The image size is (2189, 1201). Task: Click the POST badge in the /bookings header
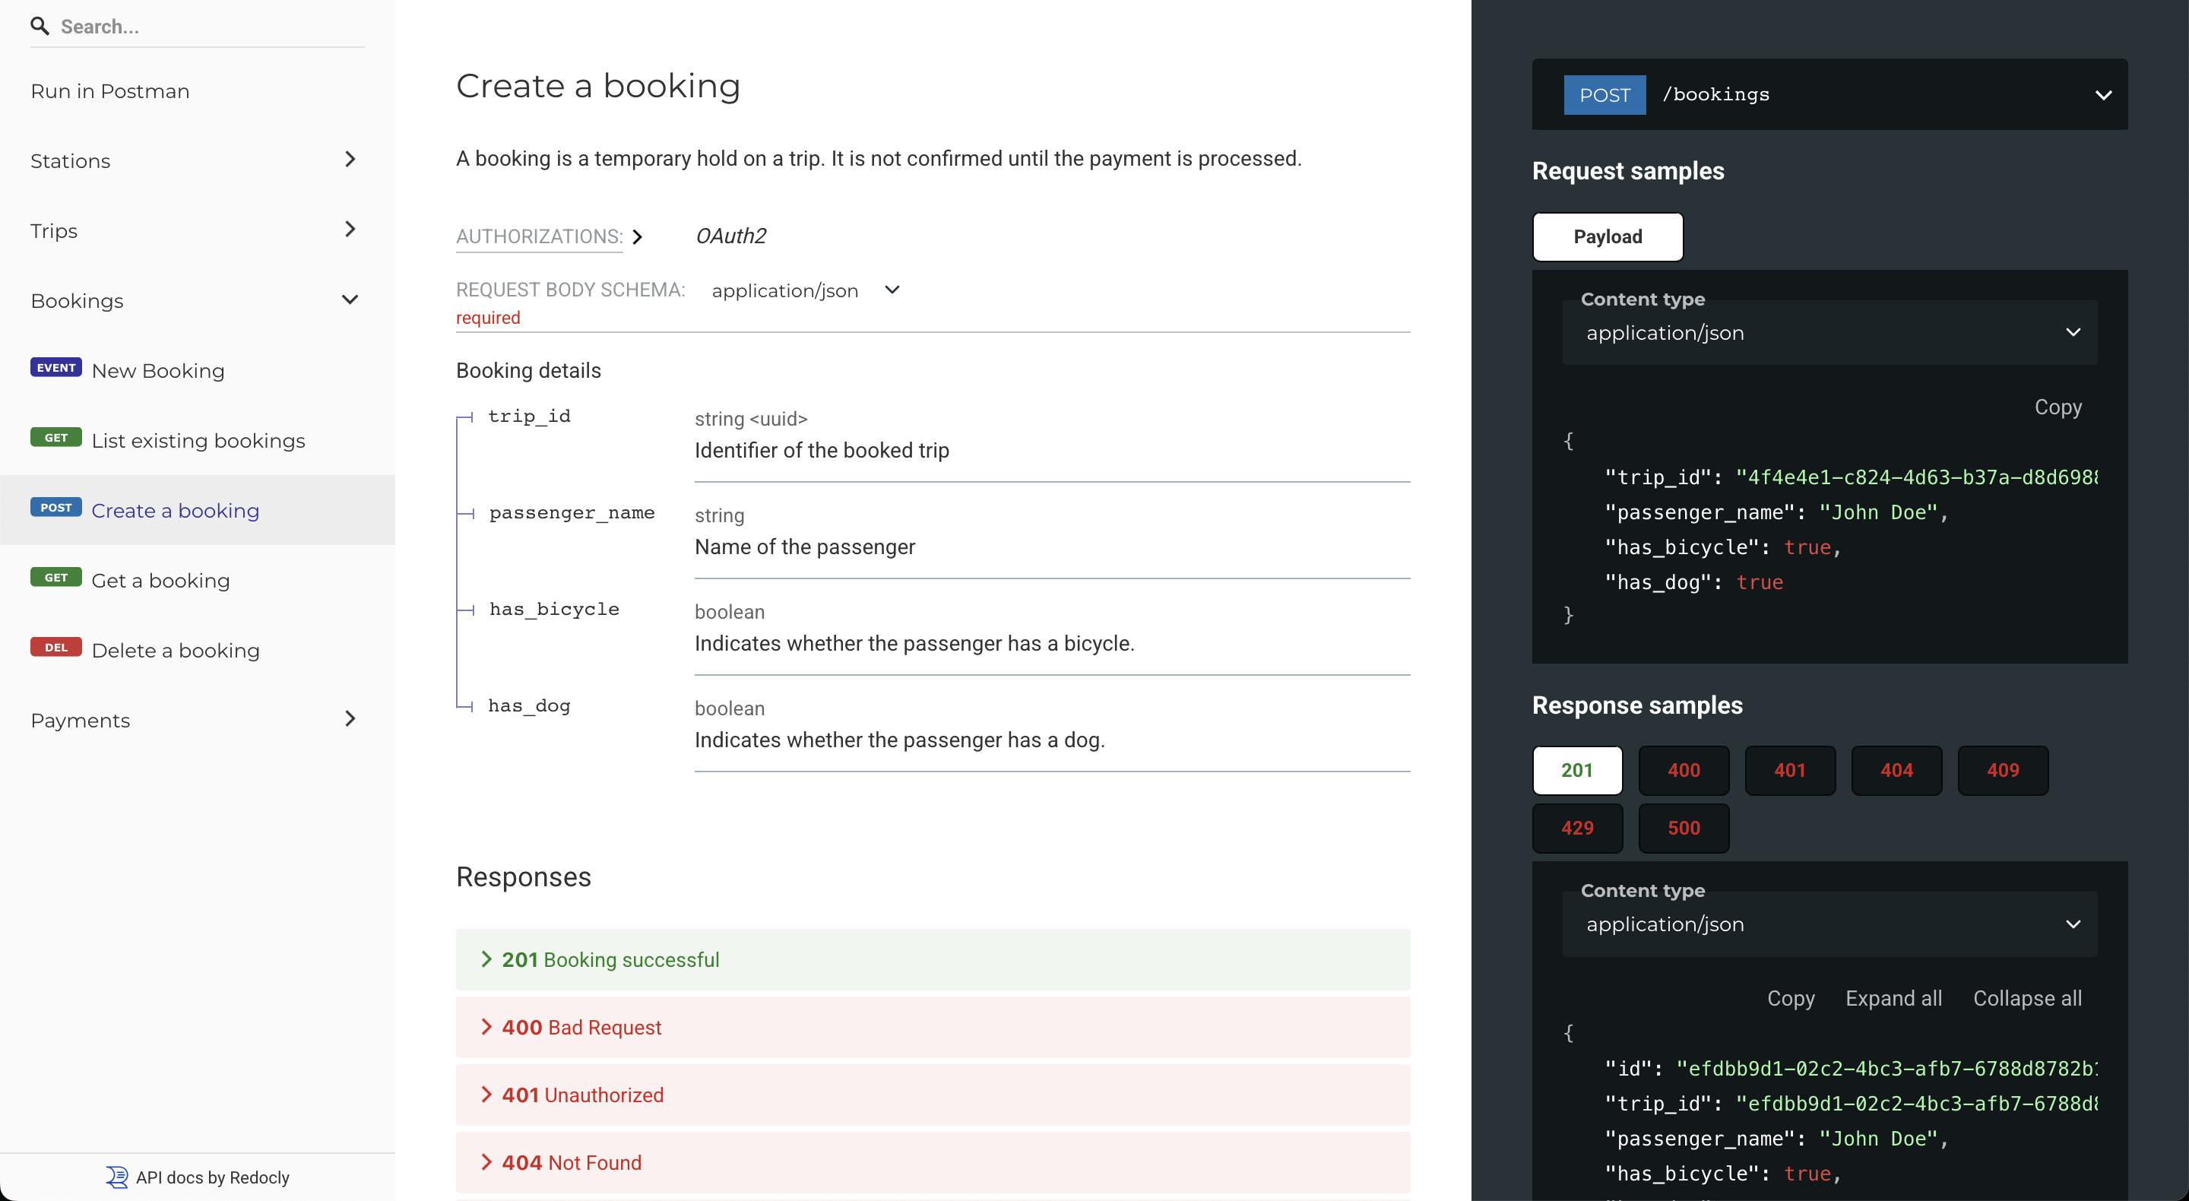point(1604,94)
